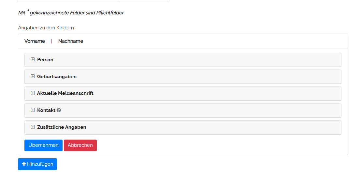Open the help icon next to Kontakt
Screen dimensions: 363x182
[x=59, y=110]
